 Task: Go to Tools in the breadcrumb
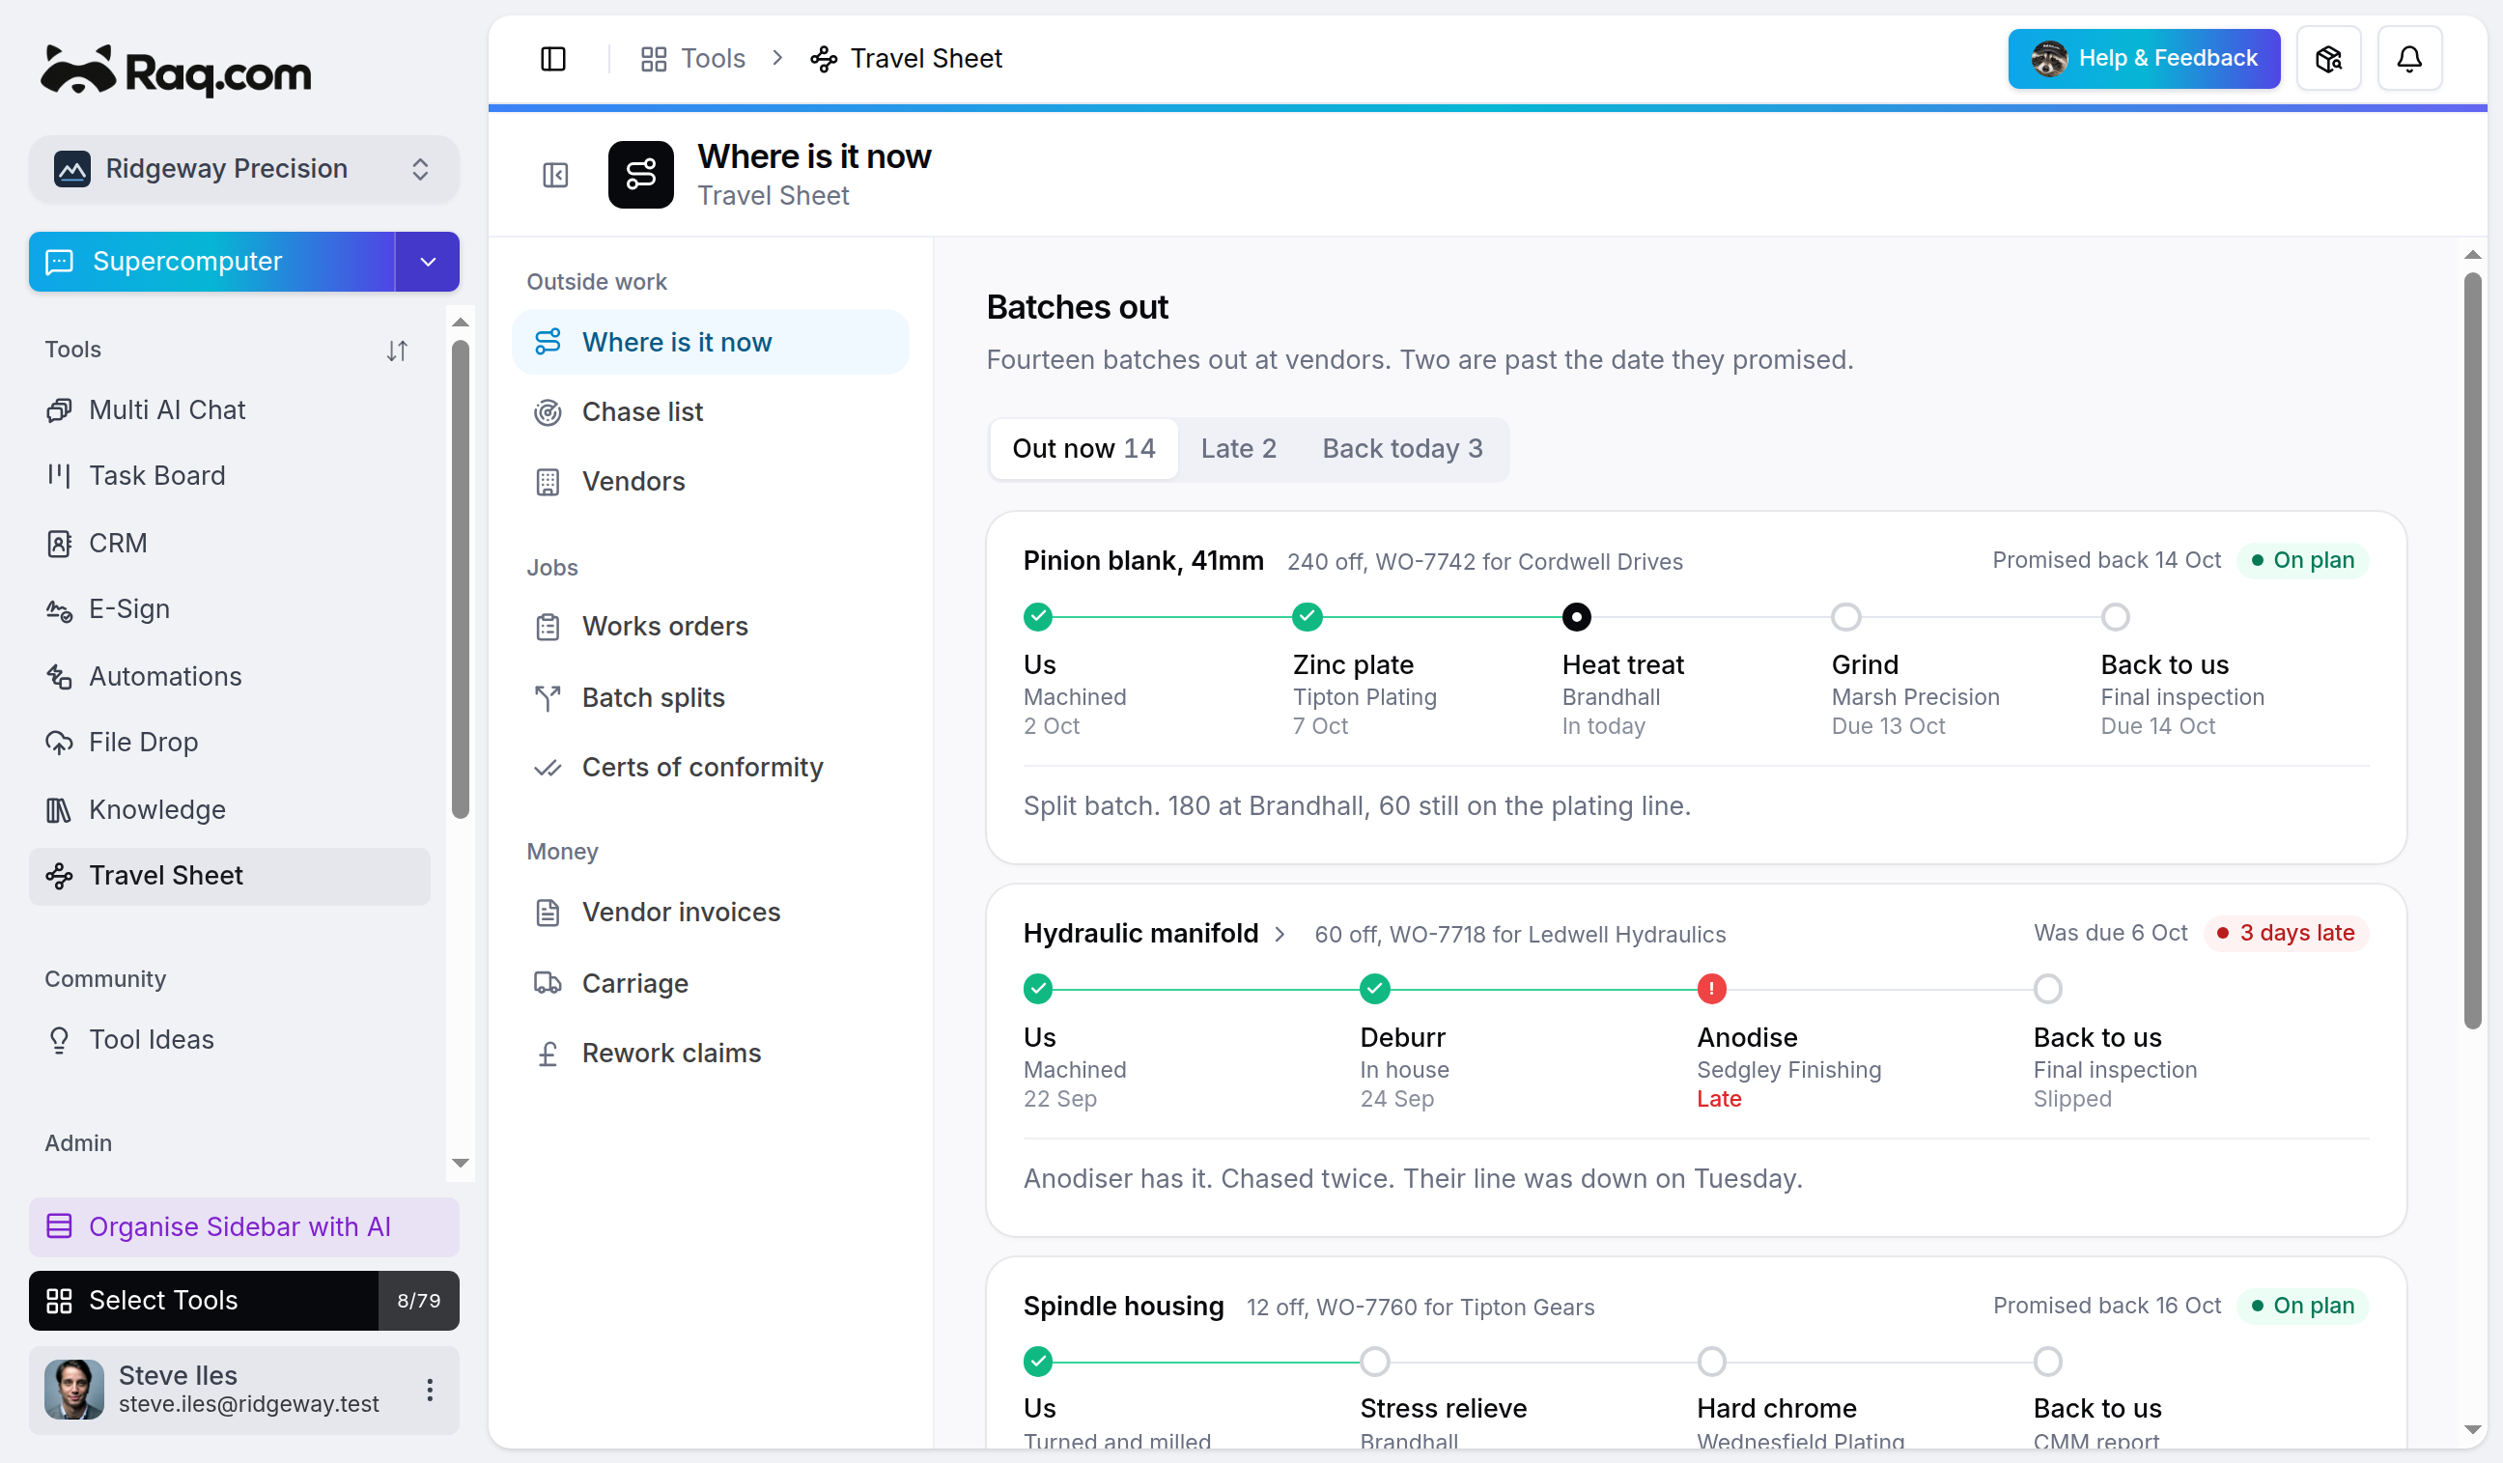(693, 59)
